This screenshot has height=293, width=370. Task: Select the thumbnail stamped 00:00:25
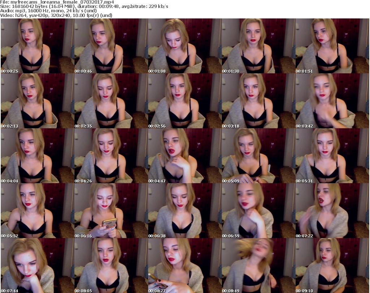pyautogui.click(x=37, y=46)
